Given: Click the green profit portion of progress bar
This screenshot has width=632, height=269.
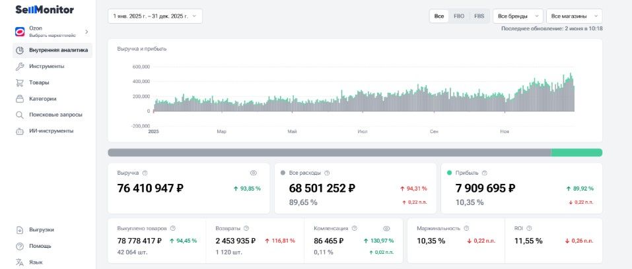Looking at the screenshot, I should pos(577,152).
